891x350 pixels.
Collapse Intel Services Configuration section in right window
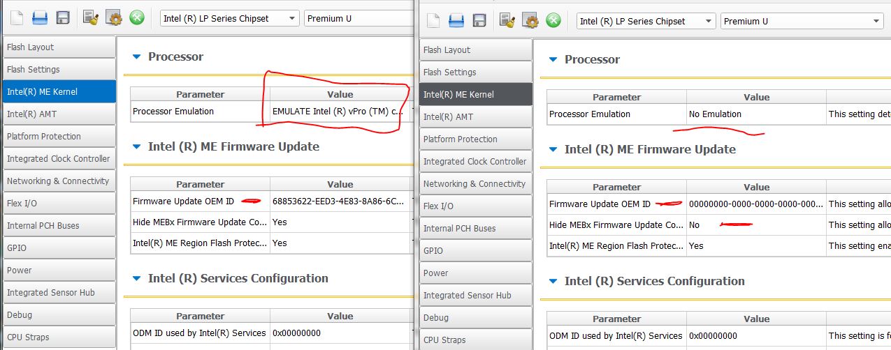pos(553,282)
